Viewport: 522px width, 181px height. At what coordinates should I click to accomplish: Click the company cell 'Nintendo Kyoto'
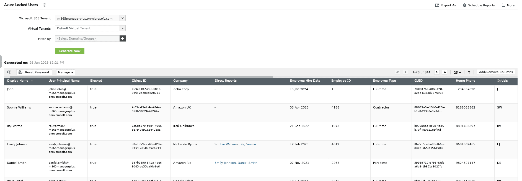(185, 144)
